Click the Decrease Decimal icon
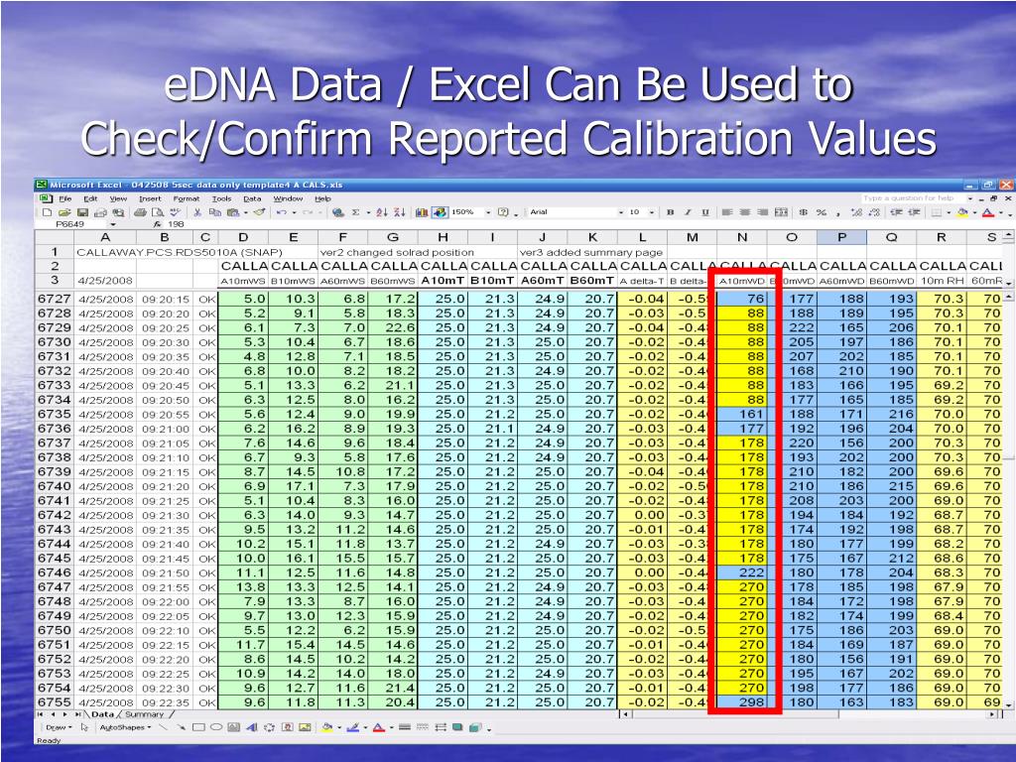Image resolution: width=1016 pixels, height=762 pixels. [875, 212]
